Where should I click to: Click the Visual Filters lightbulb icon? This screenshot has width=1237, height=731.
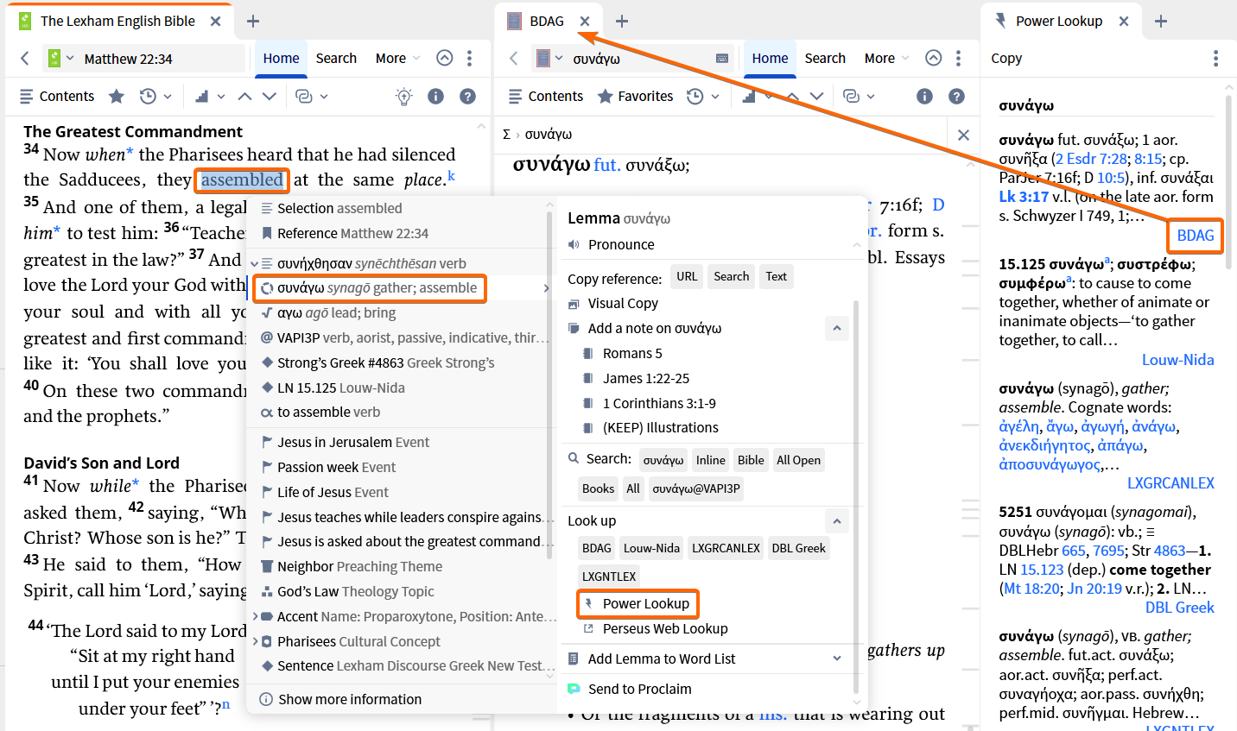tap(403, 96)
